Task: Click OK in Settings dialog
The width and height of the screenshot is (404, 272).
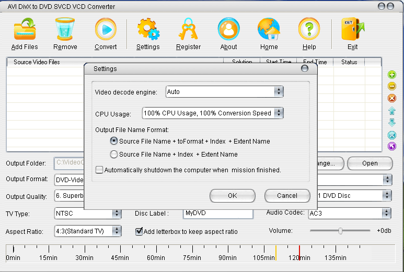Action: [x=233, y=196]
